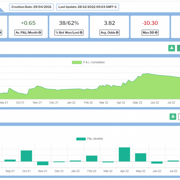Image resolution: width=180 pixels, height=180 pixels.
Task: Click the Feb-22 monthly bar
Action: (x=92, y=158)
